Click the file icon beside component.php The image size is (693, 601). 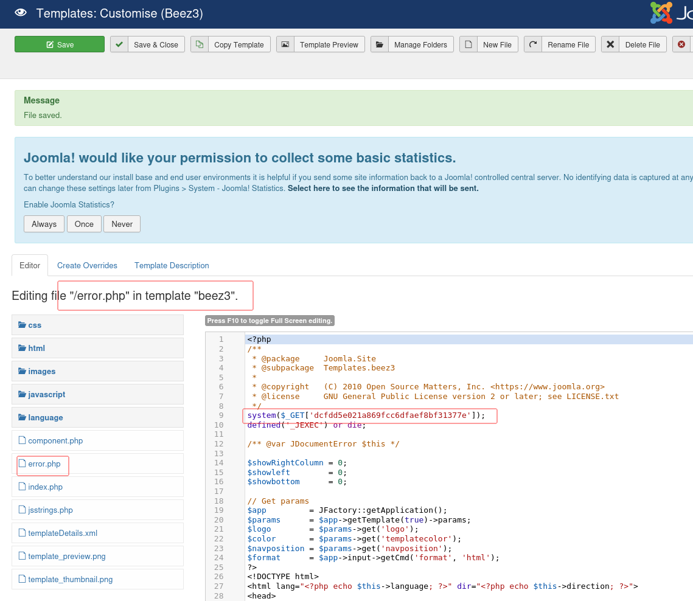point(22,440)
